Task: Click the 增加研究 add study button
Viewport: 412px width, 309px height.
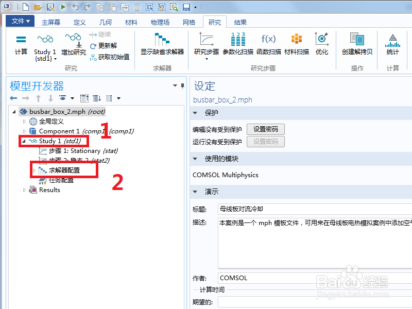Action: click(x=74, y=44)
